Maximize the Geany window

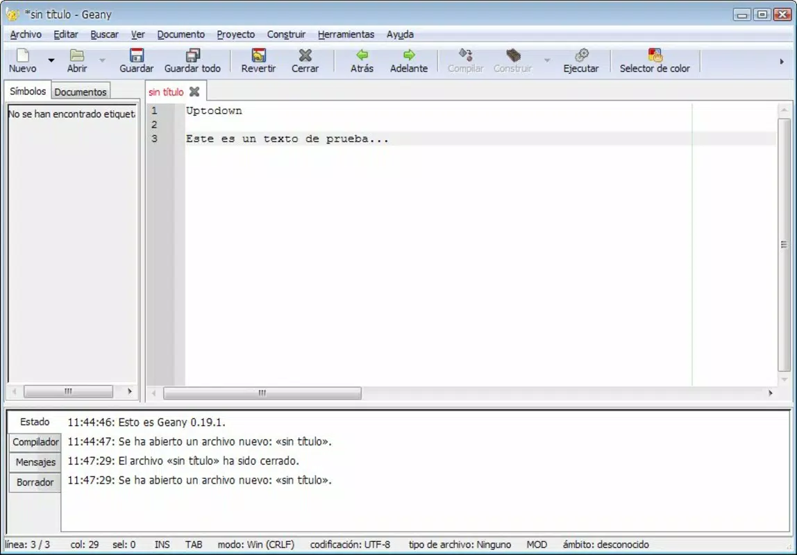(762, 15)
